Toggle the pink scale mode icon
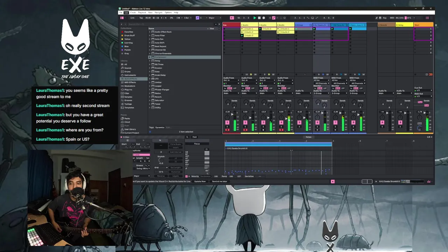The width and height of the screenshot is (448, 252). coord(197,18)
